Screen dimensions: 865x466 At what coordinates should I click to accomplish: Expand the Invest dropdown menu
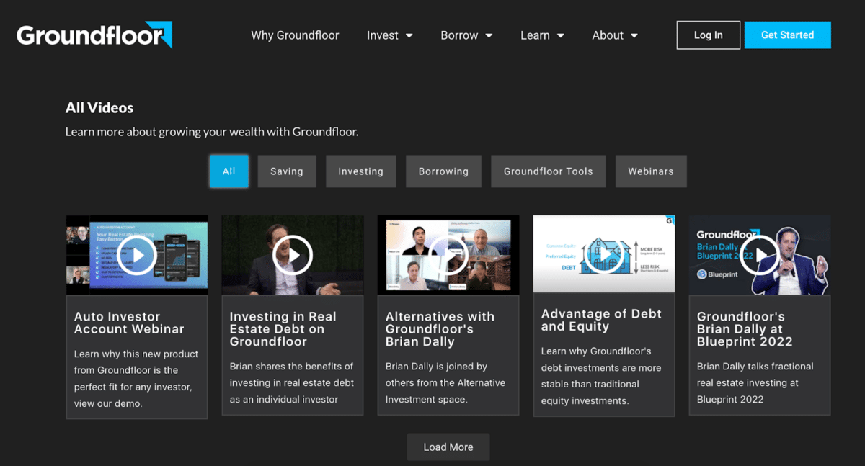[390, 35]
